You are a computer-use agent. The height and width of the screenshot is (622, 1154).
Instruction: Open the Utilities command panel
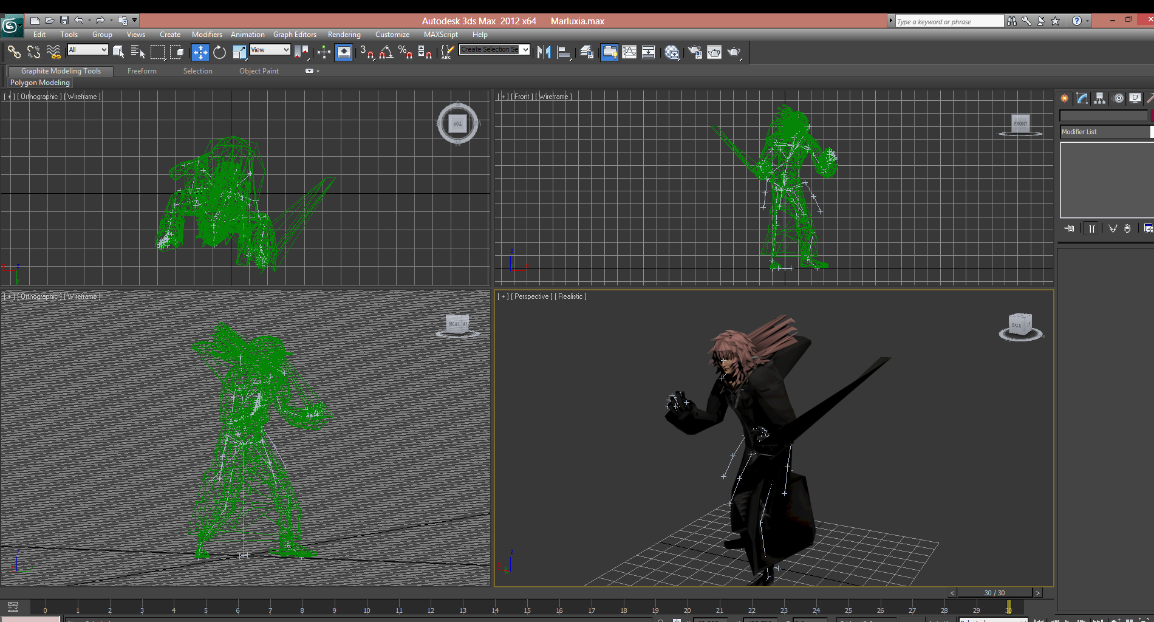1150,98
